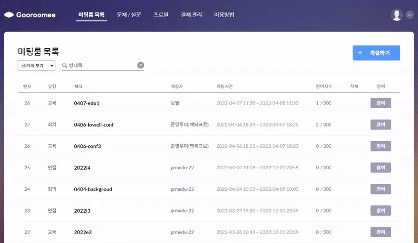Image resolution: width=418 pixels, height=243 pixels.
Task: Click the 참여자수 column header
Action: (324, 86)
